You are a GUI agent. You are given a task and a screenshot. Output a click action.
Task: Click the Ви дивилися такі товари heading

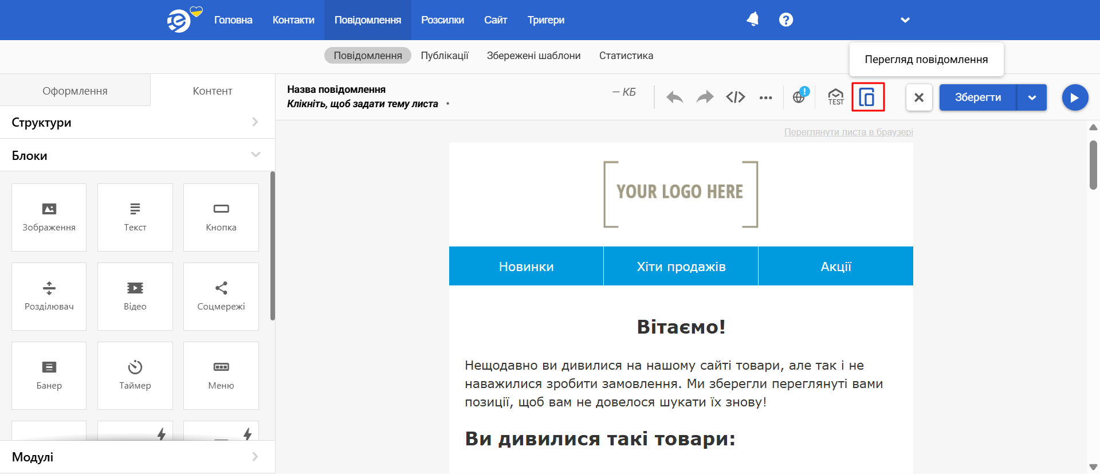tap(600, 438)
